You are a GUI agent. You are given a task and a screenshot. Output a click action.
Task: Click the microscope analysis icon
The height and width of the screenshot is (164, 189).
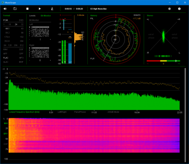pos(52,9)
